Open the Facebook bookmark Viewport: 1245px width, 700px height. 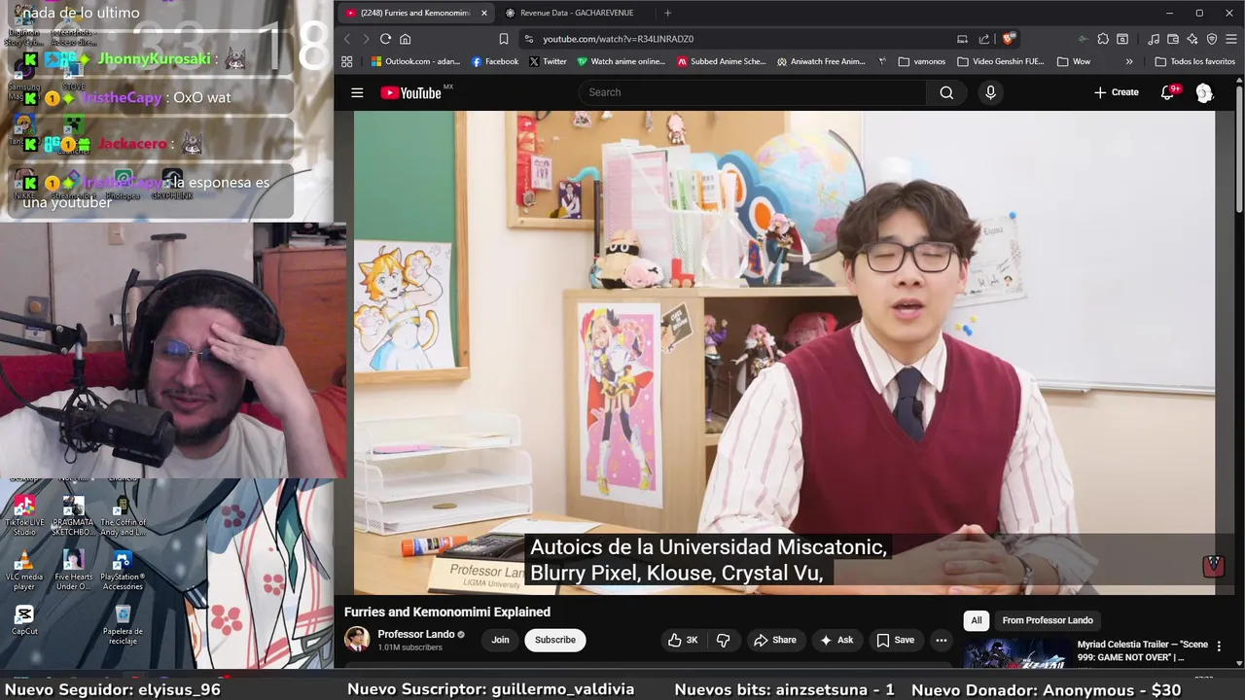pyautogui.click(x=494, y=61)
